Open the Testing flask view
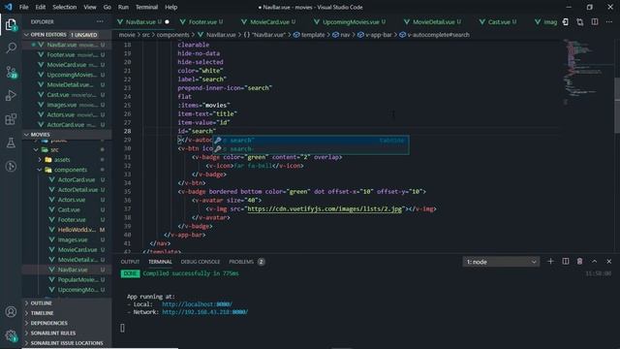This screenshot has width=620, height=349. tap(11, 143)
